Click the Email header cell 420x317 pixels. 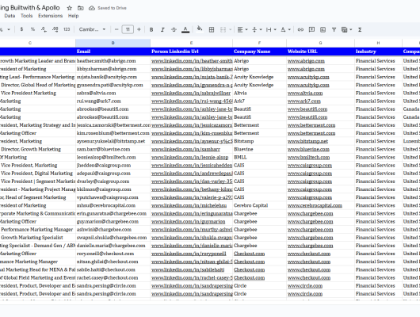[x=113, y=52]
